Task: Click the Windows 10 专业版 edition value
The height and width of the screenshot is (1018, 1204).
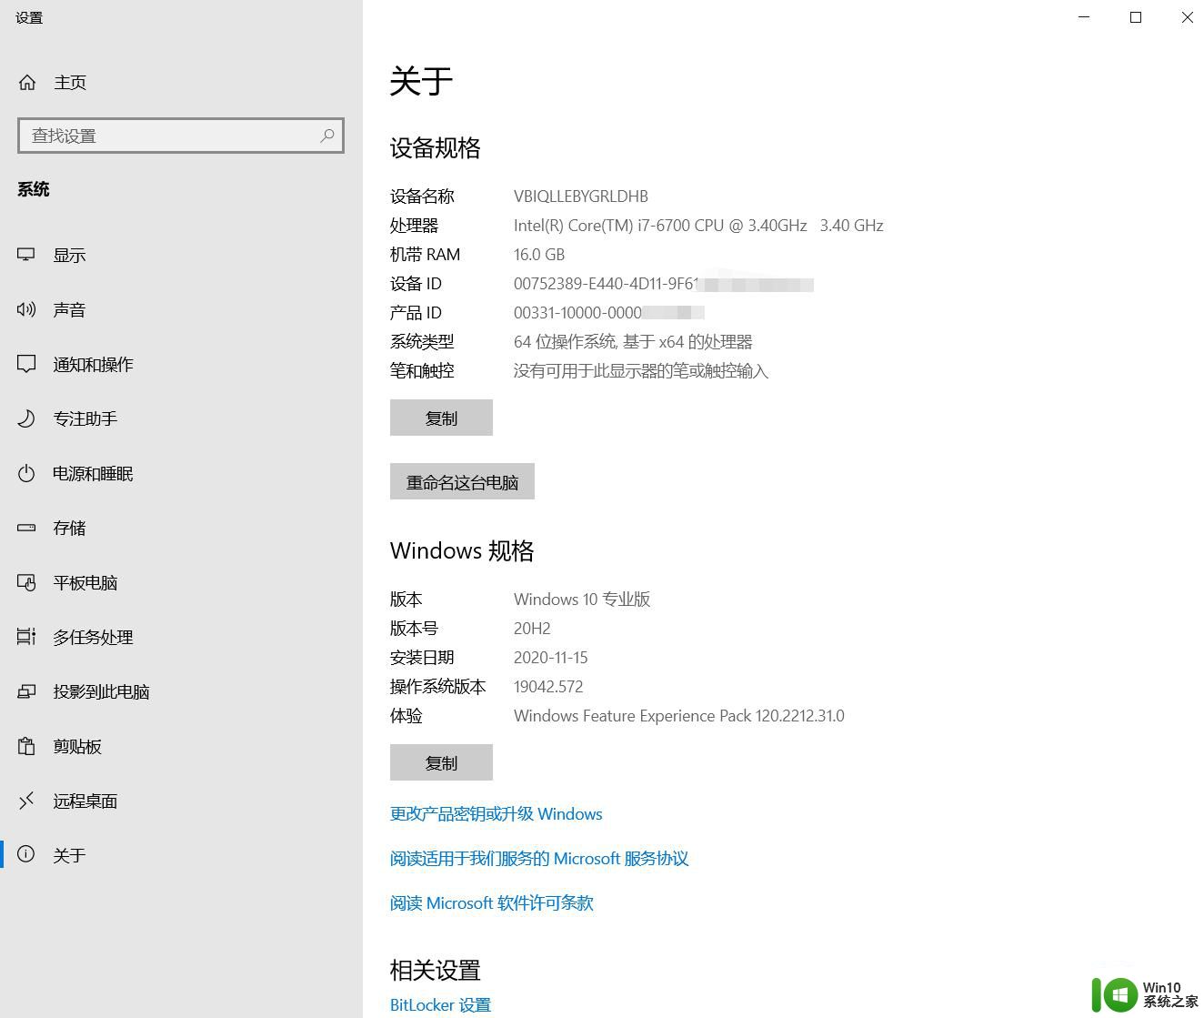Action: (582, 600)
